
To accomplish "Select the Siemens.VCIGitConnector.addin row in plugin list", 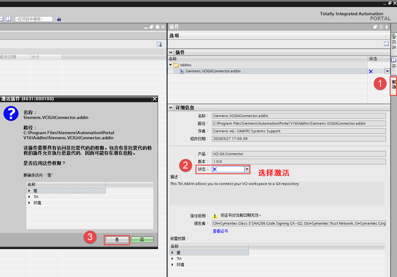I will 268,71.
